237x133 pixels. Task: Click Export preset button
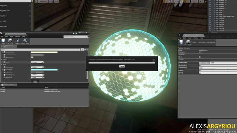[202, 43]
